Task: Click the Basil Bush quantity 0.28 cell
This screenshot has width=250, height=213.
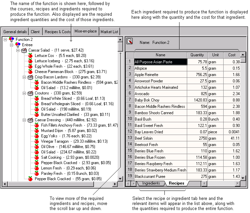Action: tap(197, 119)
